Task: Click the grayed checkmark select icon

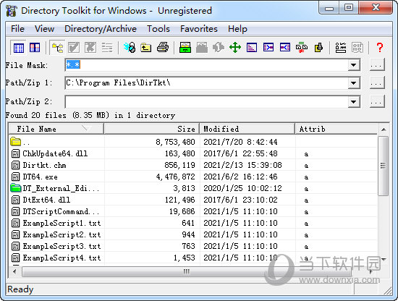Action: [x=74, y=48]
